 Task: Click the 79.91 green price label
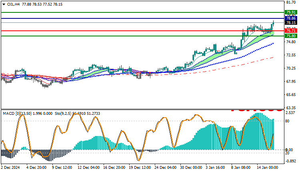[x=291, y=12]
